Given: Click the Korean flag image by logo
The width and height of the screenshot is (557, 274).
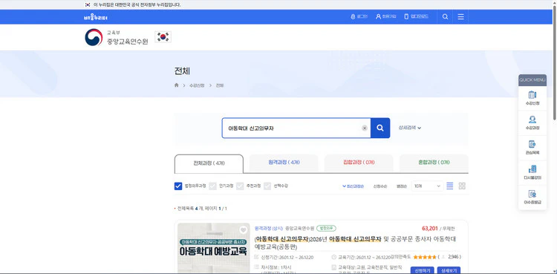Looking at the screenshot, I should 163,37.
